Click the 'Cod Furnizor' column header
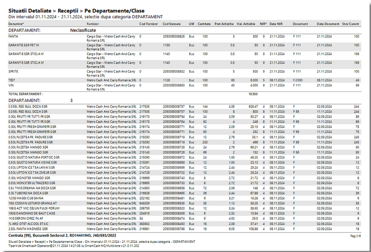371x252 pixels. 148,24
